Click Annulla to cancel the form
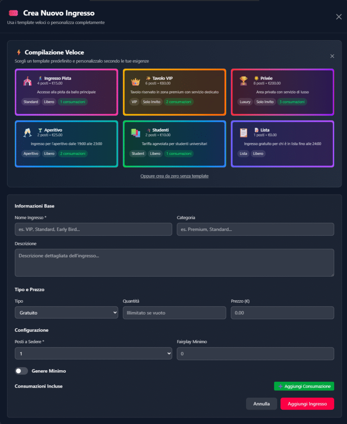This screenshot has width=347, height=424. click(261, 404)
